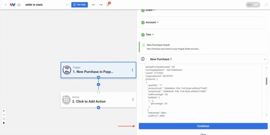Screen dimensions: 270x135
Task: Toggle the workflow OFF switch
Action: click(253, 5)
